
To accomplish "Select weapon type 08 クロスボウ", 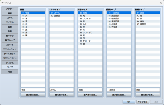I will 90,32.
